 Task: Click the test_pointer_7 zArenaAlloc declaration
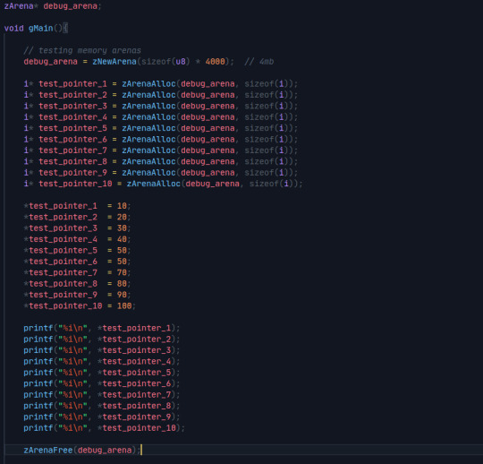(x=161, y=150)
